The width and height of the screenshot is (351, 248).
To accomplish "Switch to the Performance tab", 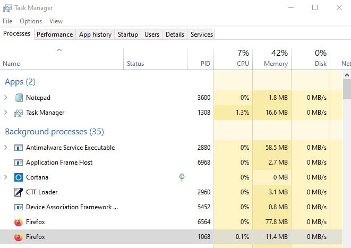I will [x=55, y=35].
